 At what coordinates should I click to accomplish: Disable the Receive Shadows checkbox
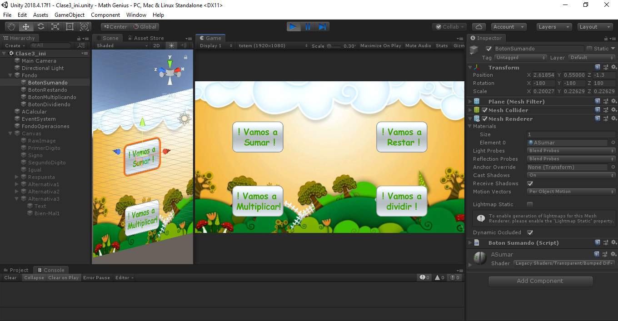[x=530, y=183]
